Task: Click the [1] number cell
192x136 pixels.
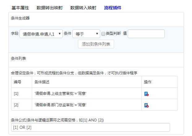Action: (x=16, y=94)
